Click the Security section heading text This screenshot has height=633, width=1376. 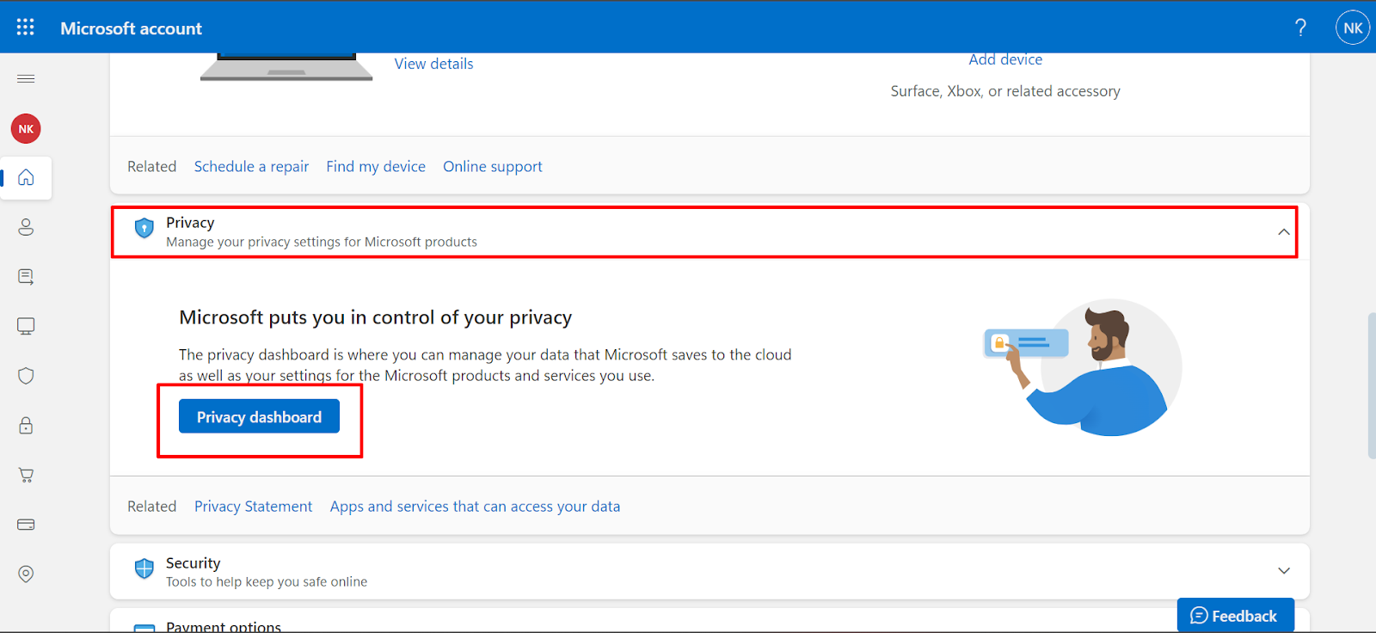click(x=193, y=563)
